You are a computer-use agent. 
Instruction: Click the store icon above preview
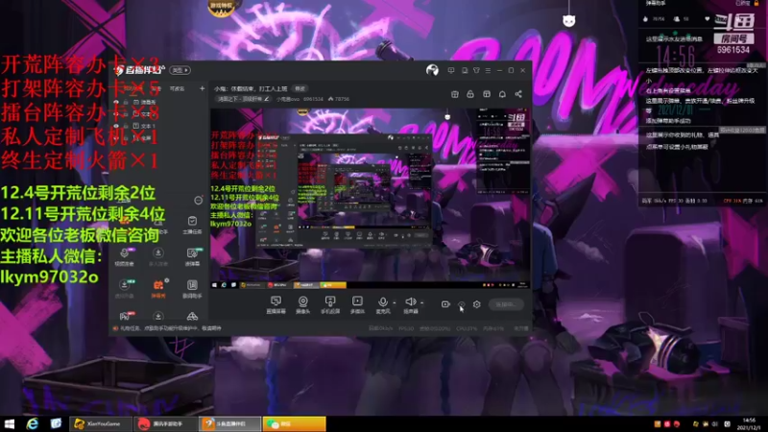(x=454, y=94)
